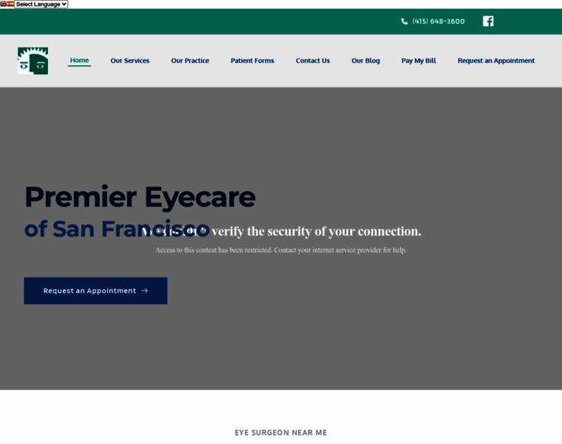Click the 'of San Francisco' heading text

(117, 229)
